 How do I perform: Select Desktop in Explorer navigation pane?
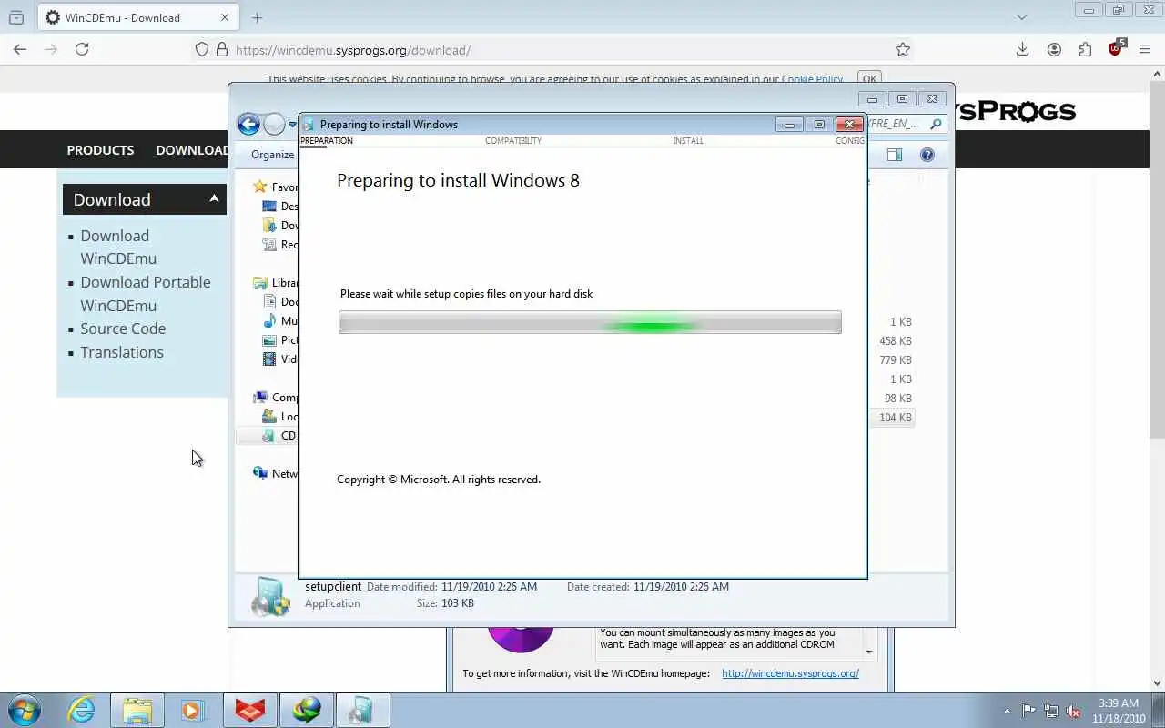[x=280, y=206]
